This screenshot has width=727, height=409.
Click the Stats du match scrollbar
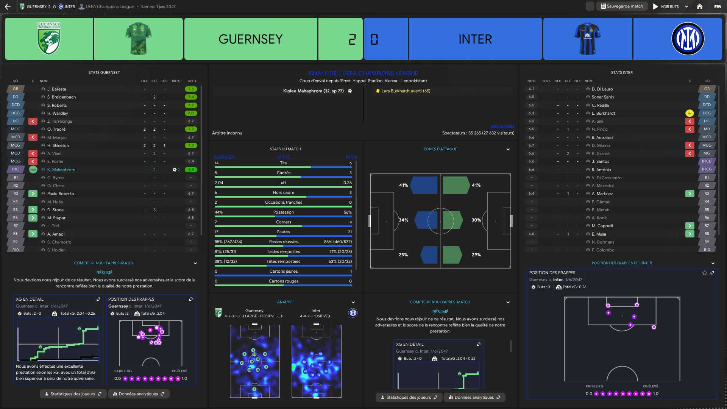[x=356, y=216]
